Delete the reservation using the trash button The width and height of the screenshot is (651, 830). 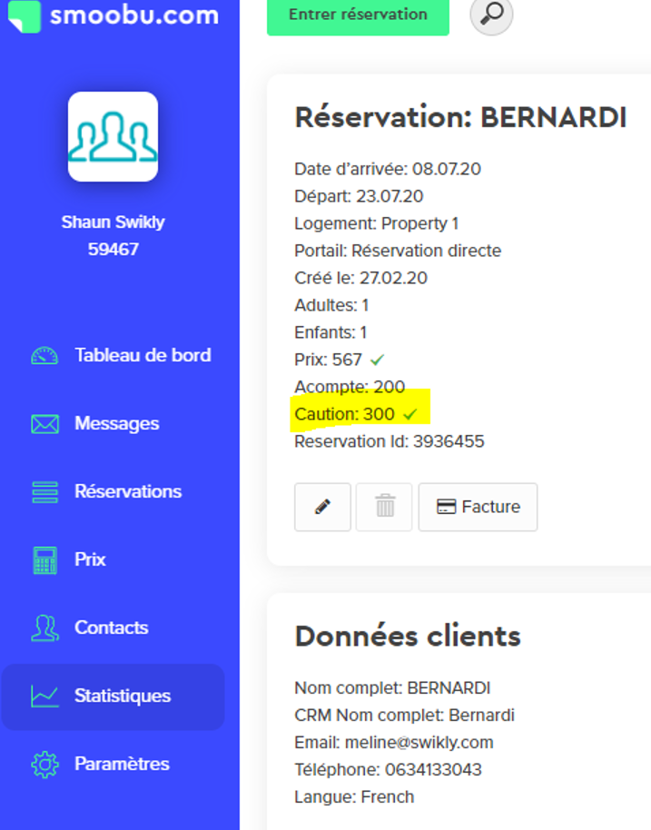pos(384,507)
